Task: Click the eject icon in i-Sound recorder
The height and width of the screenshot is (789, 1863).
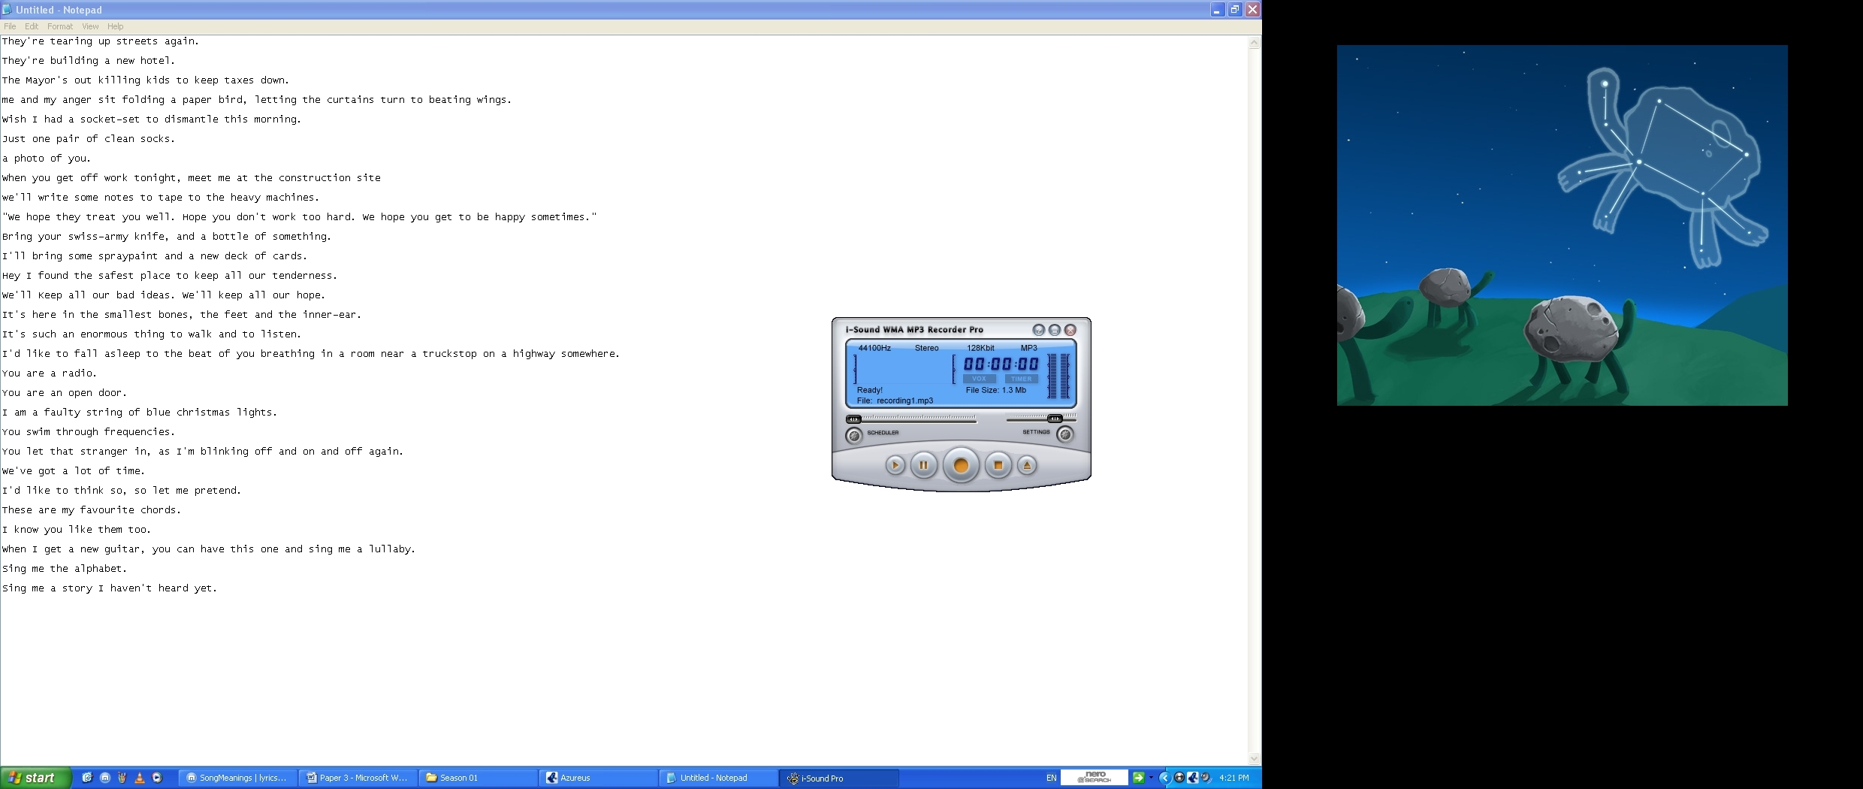Action: 1027,465
